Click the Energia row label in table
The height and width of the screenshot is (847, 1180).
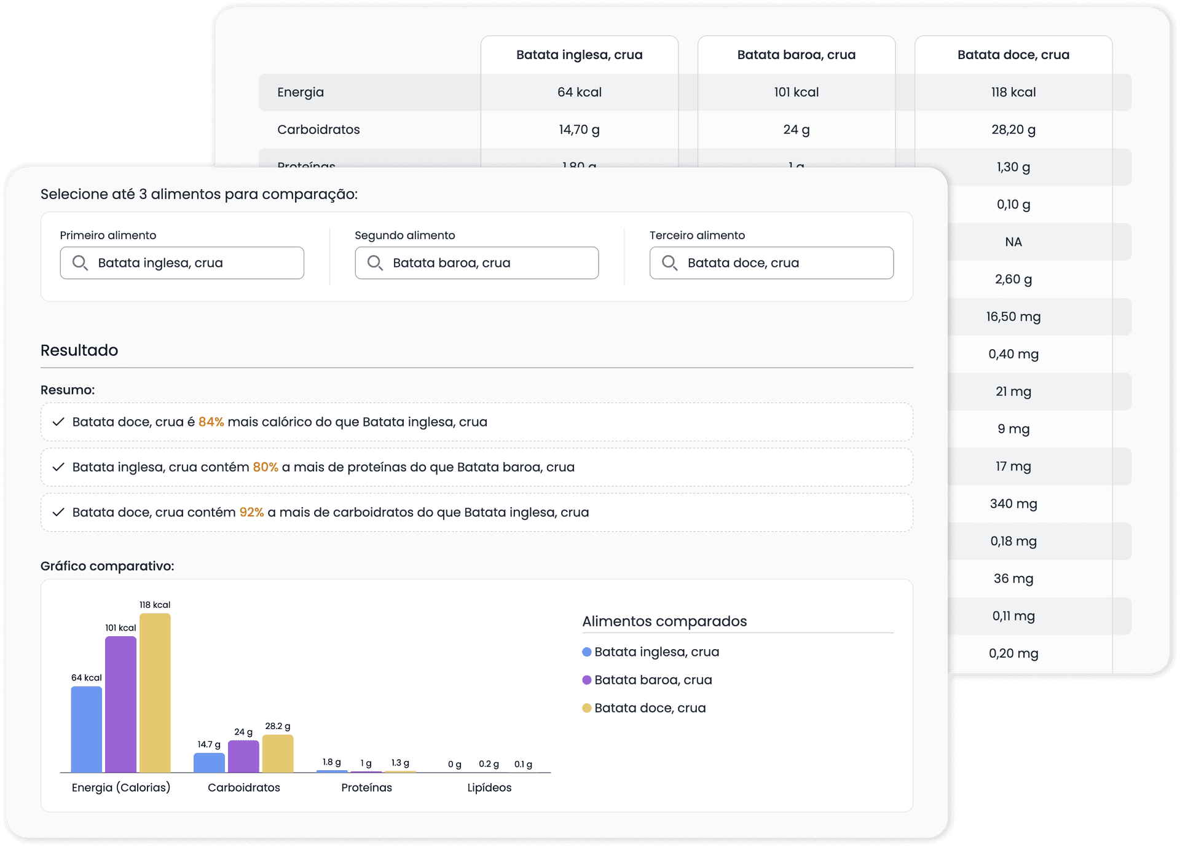[301, 92]
